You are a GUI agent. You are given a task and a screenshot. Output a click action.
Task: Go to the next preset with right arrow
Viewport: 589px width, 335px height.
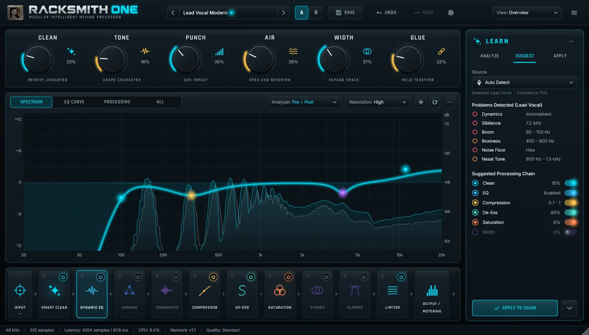coord(283,13)
